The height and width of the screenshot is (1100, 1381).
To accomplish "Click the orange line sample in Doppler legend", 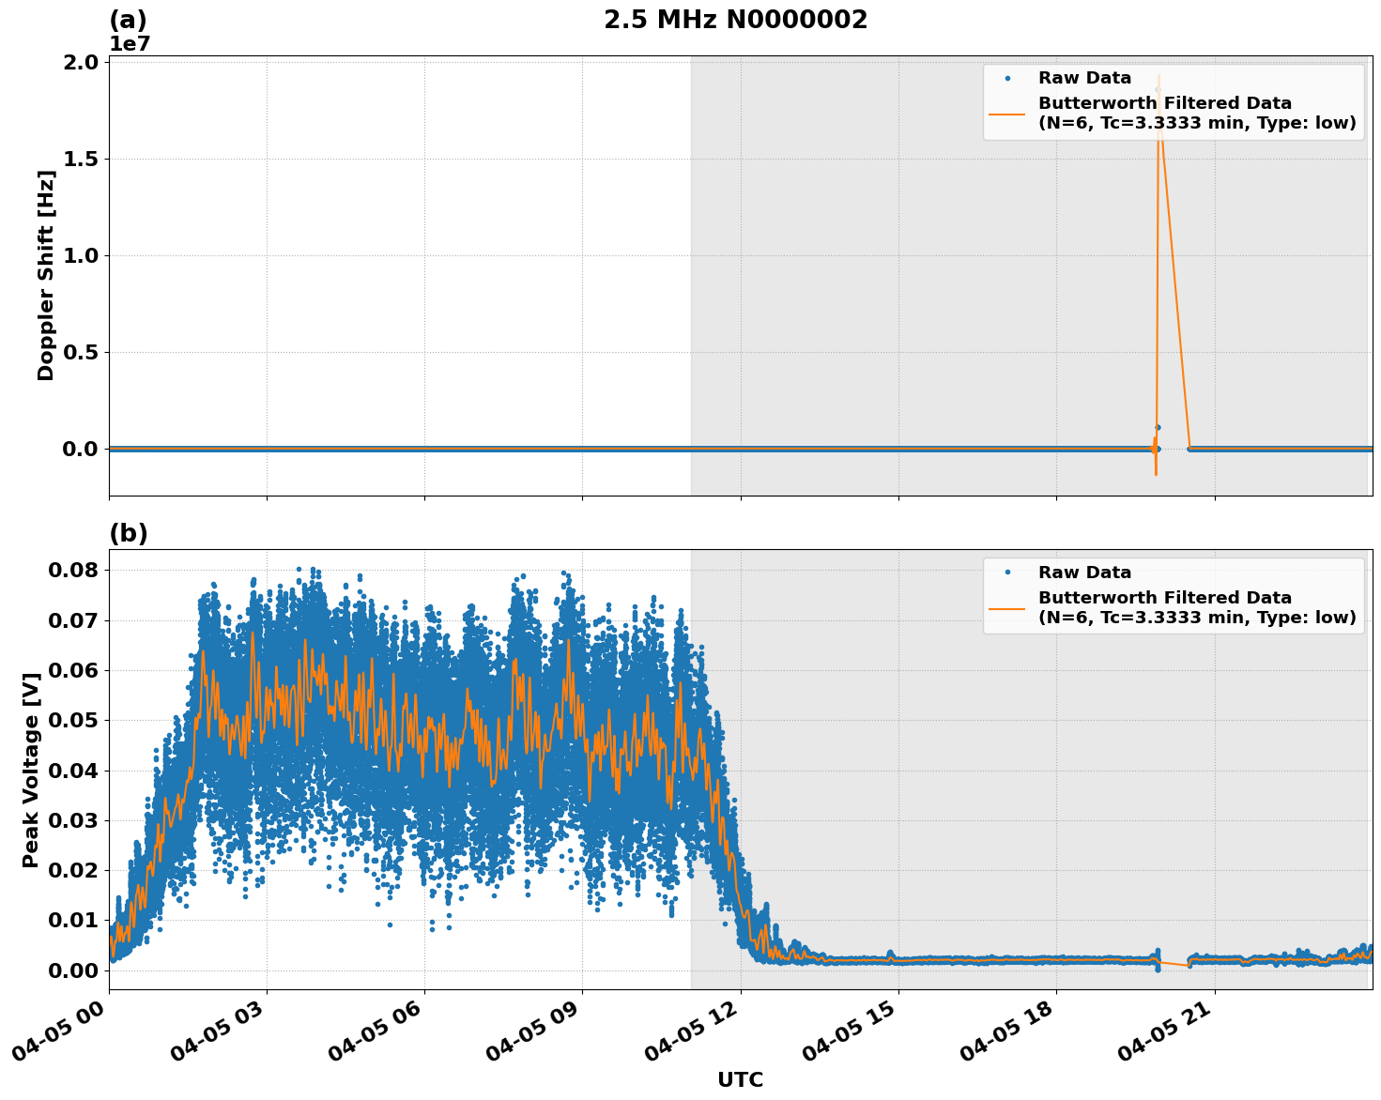I will click(x=1007, y=114).
